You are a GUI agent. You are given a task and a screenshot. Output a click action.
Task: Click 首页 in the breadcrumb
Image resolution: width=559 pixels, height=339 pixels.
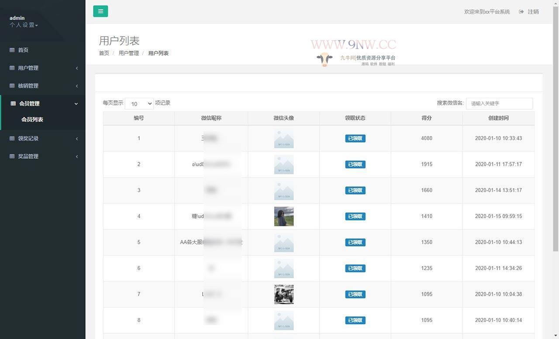click(104, 53)
